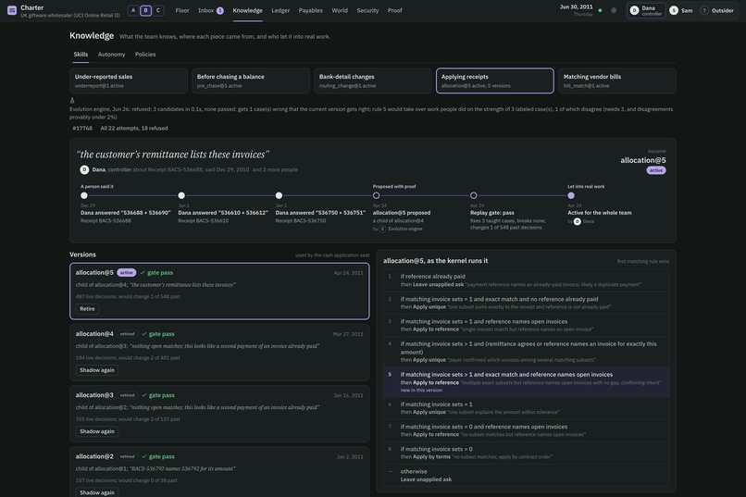
Task: Open the Ledger page
Action: point(280,10)
